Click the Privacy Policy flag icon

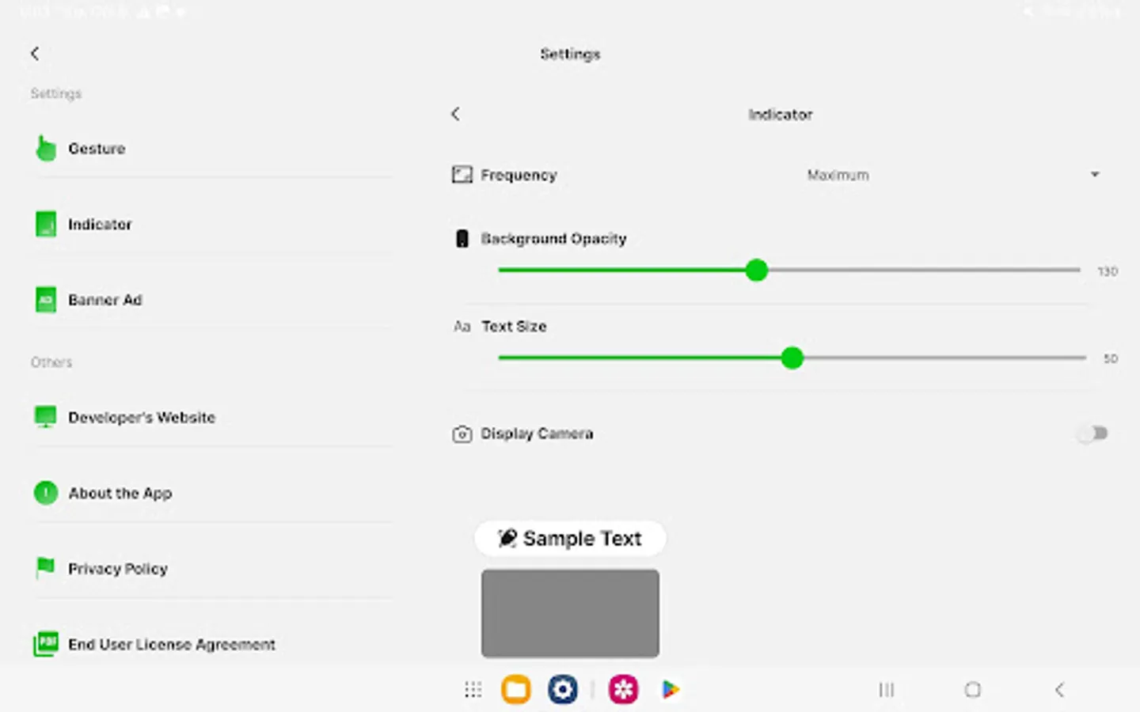45,568
